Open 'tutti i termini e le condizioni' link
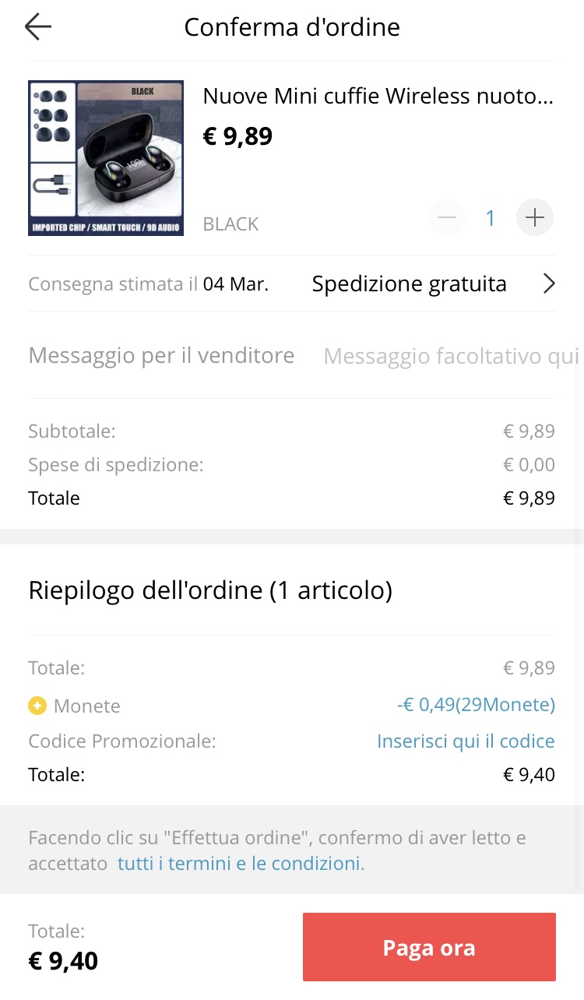Screen dimensions: 584x1000 point(239,863)
